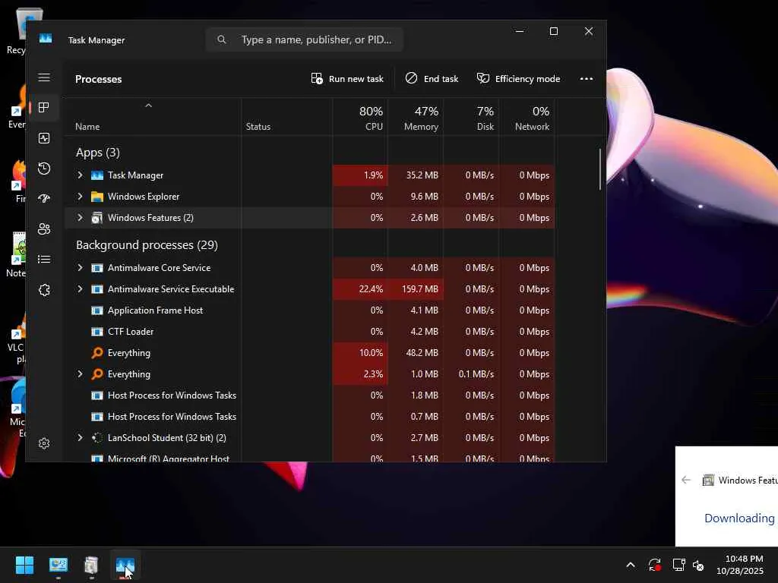Click Task Manager 35.2 MB memory value
Screen dimensions: 778x583
pos(422,175)
